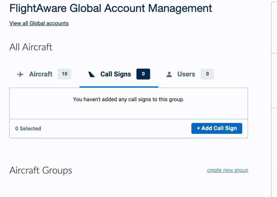Open the Users tab
Viewport: 277px width, 197px height.
click(x=190, y=74)
